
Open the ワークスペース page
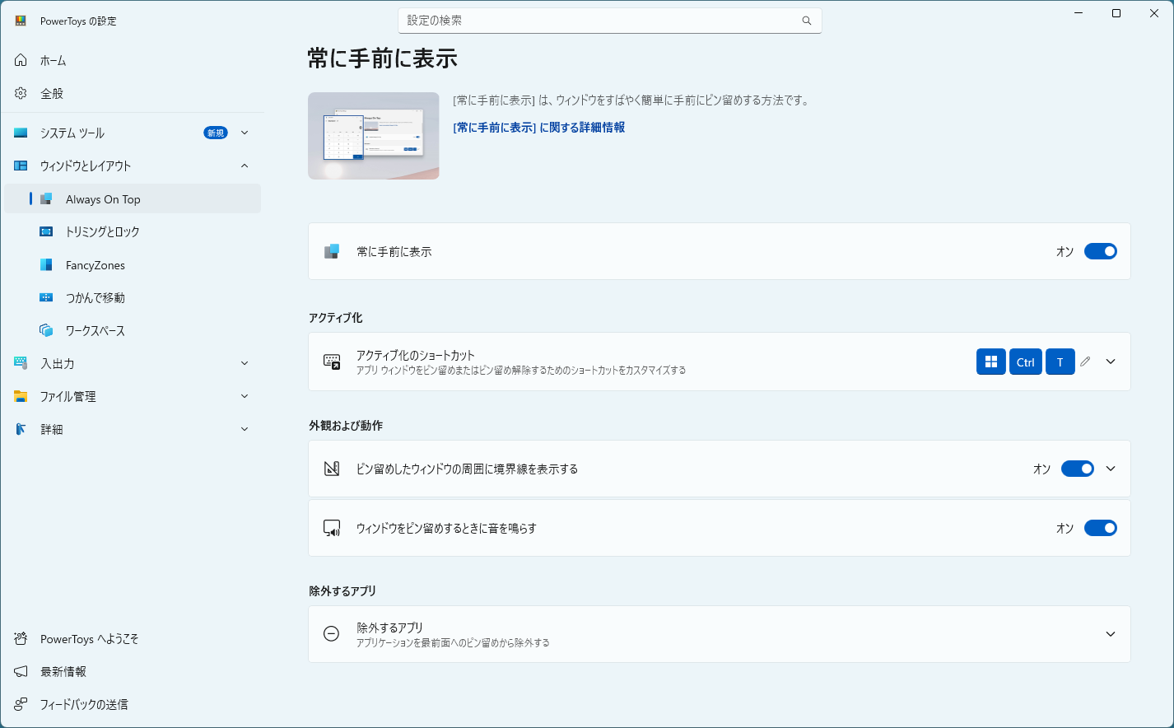coord(133,330)
